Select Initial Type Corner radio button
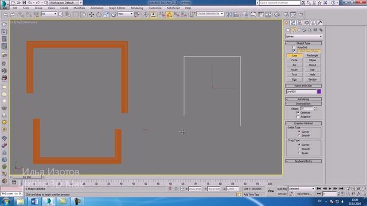Image resolution: width=367 pixels, height=206 pixels. point(299,132)
